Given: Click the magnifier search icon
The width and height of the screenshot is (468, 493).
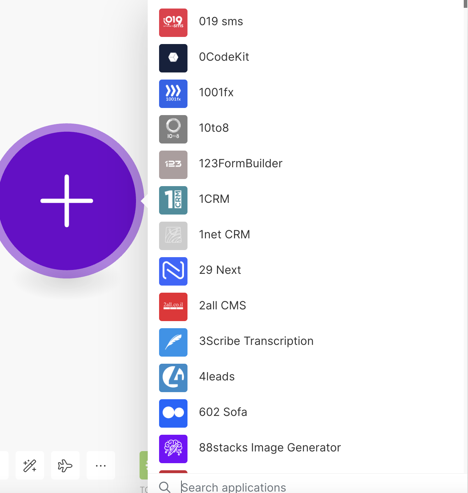Looking at the screenshot, I should coord(165,487).
